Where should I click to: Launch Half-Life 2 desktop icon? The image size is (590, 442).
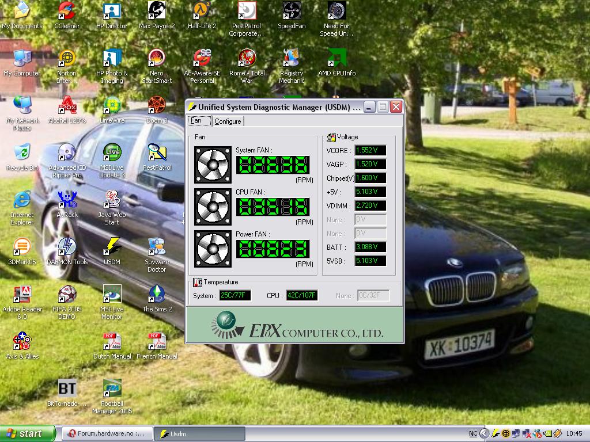tap(202, 15)
